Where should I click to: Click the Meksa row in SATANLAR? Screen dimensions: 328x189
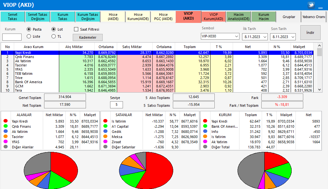(150, 137)
